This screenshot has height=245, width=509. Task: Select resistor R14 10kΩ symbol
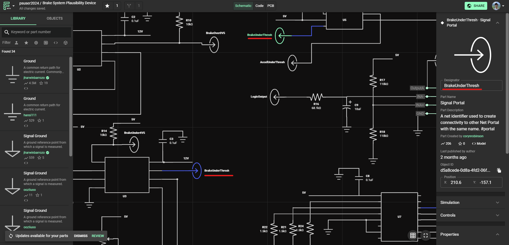113,133
